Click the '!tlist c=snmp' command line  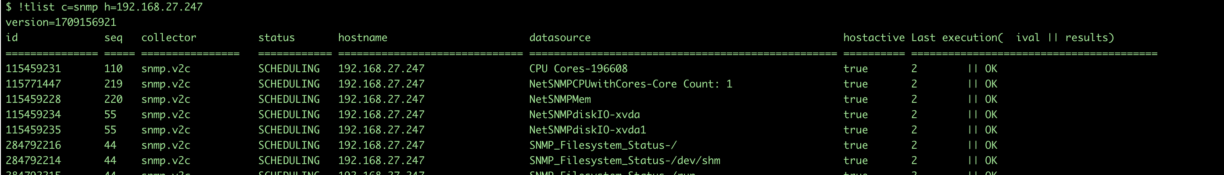tap(104, 7)
